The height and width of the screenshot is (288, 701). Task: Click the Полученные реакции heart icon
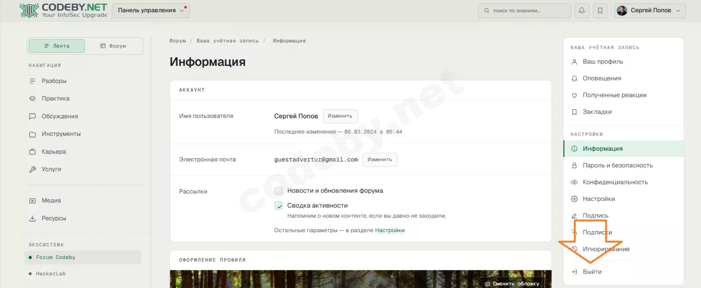click(x=574, y=95)
